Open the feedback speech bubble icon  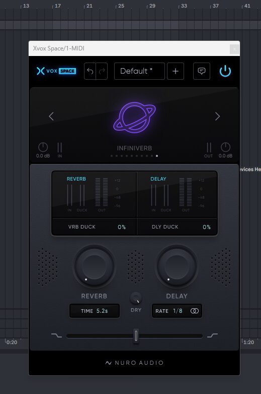tap(202, 71)
